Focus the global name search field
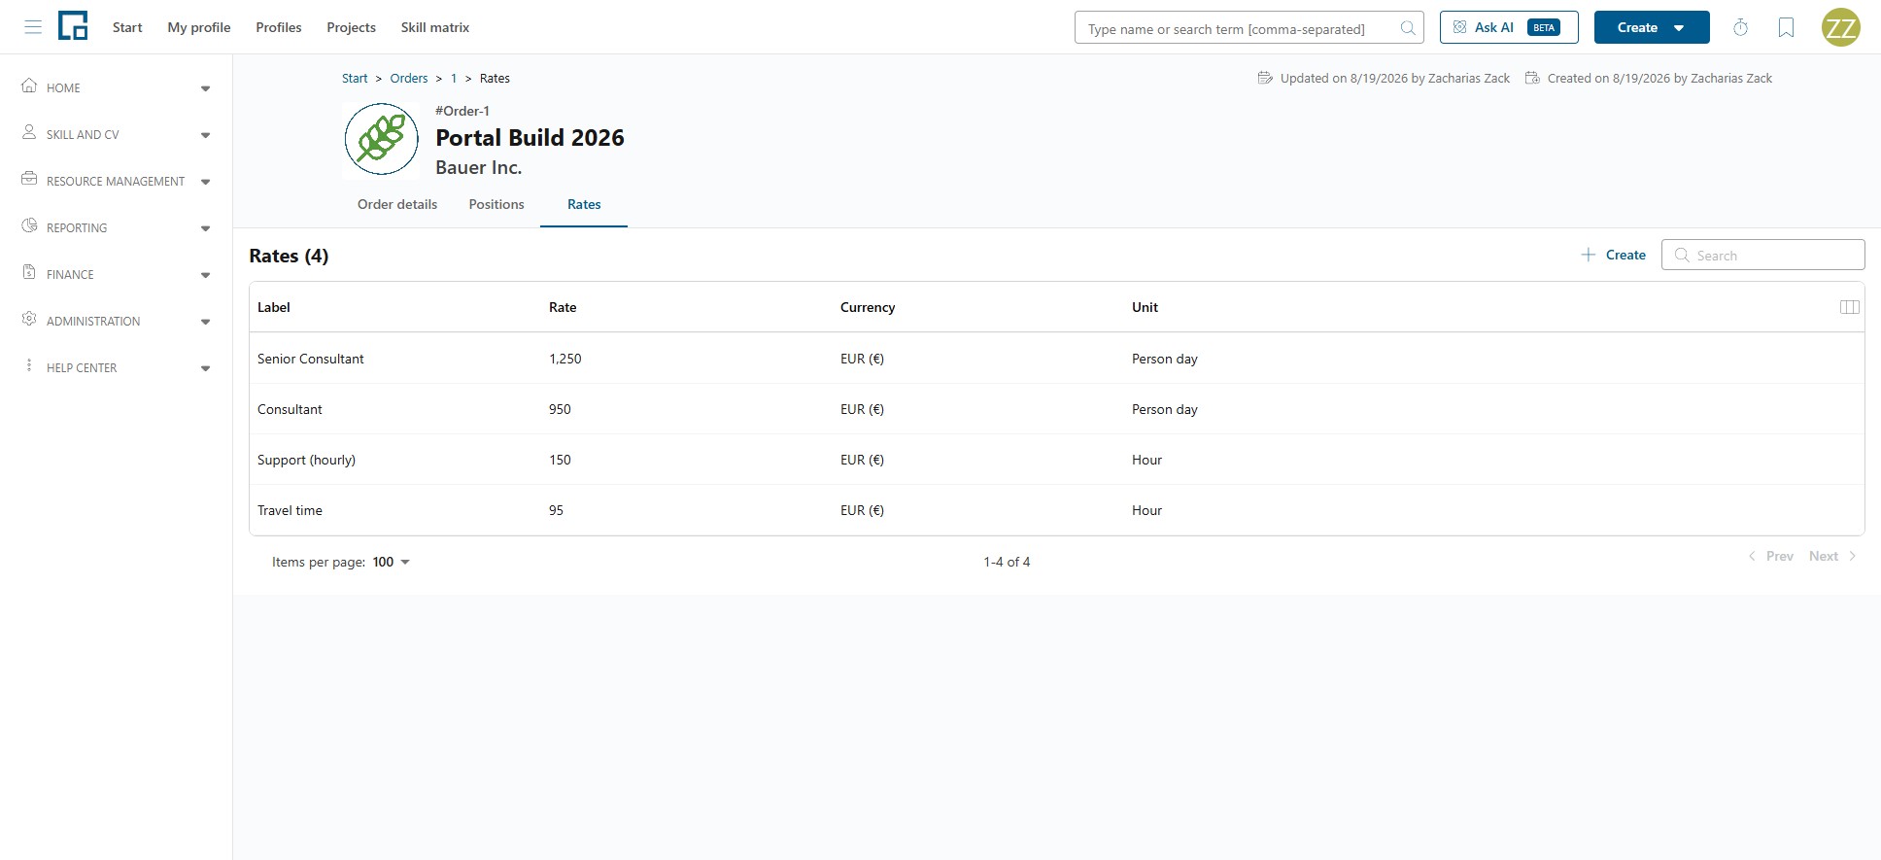Screen dimensions: 1881x860 pos(1248,28)
